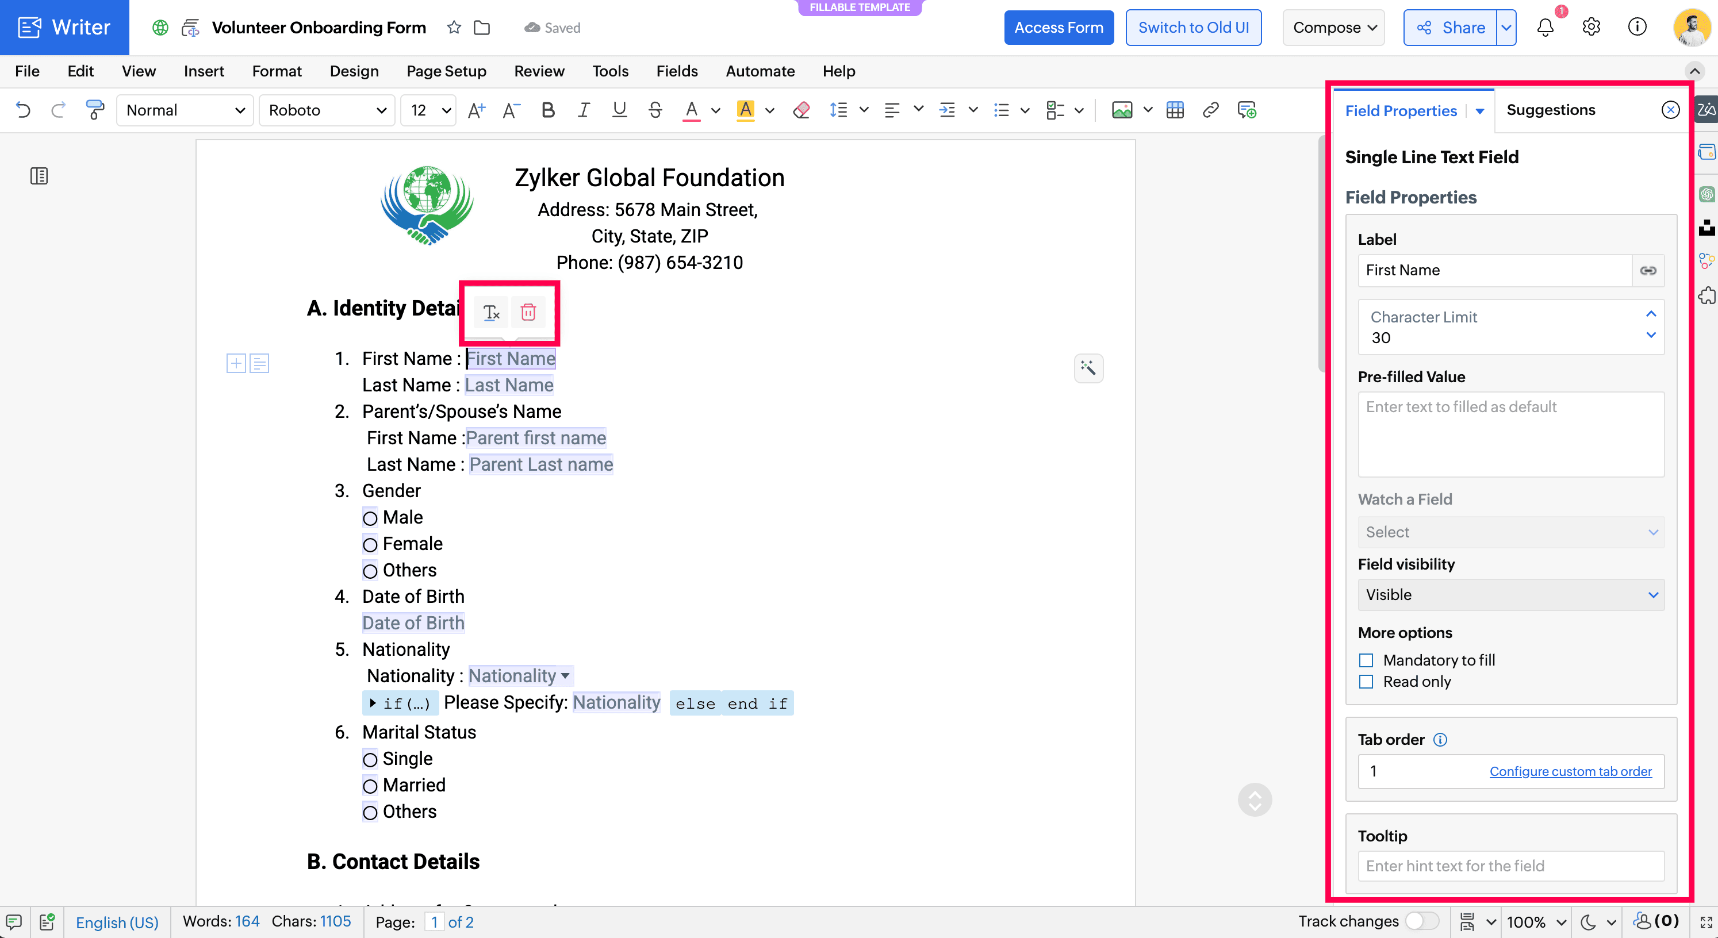Click the delete field trash icon
This screenshot has height=938, width=1718.
528,312
